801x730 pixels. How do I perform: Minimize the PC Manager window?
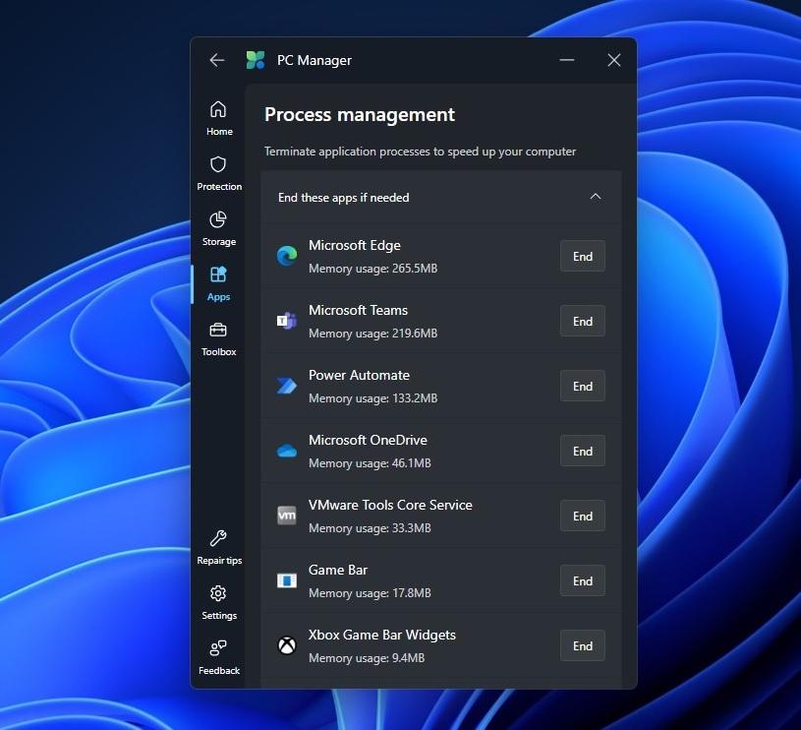[567, 60]
